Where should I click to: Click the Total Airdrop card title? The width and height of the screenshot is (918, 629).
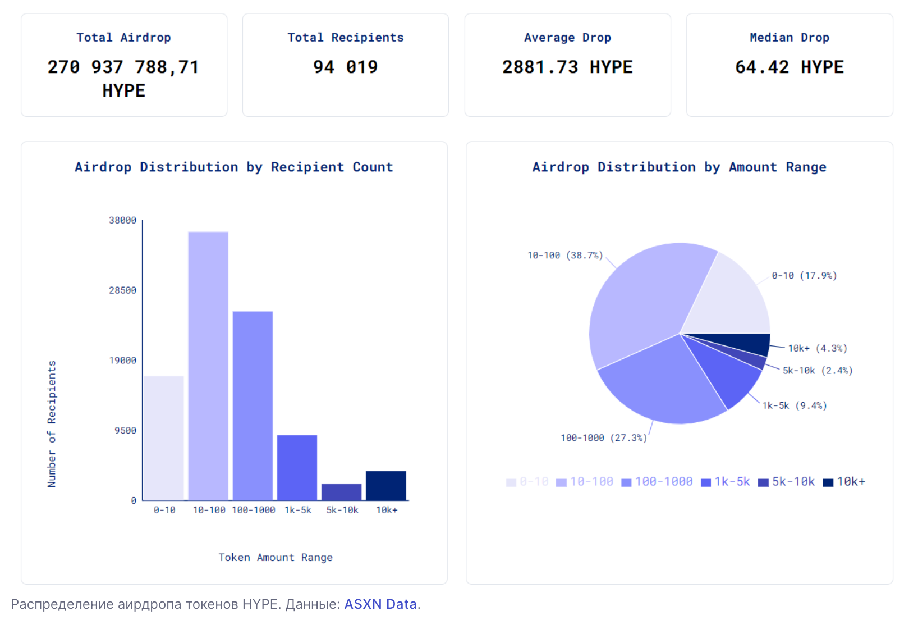(123, 38)
